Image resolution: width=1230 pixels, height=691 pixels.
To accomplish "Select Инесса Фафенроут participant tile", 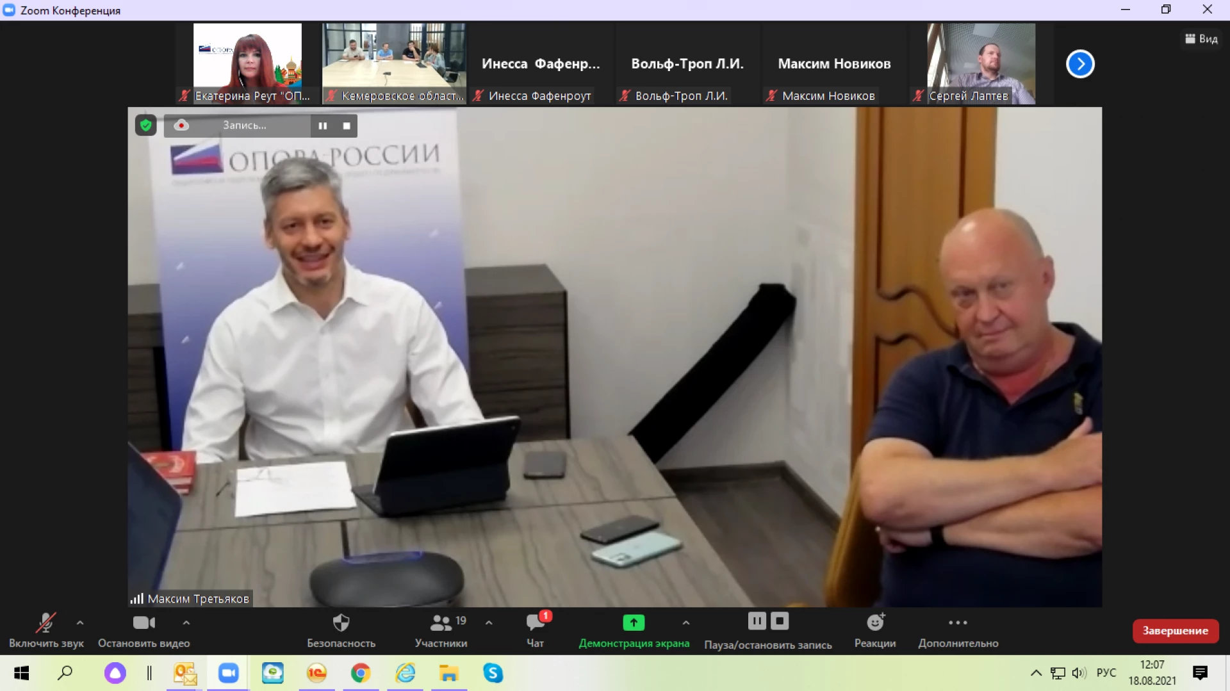I will [x=541, y=63].
